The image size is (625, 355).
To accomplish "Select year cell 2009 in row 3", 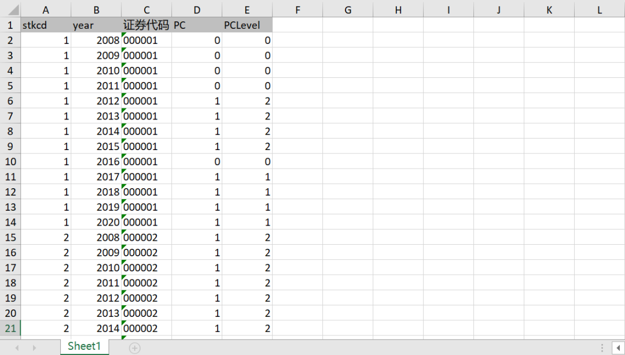I will tap(96, 55).
